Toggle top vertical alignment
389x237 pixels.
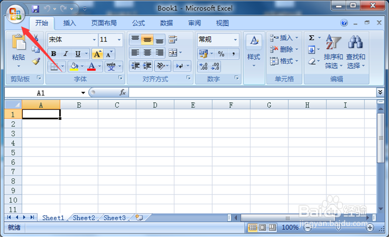pyautogui.click(x=135, y=39)
